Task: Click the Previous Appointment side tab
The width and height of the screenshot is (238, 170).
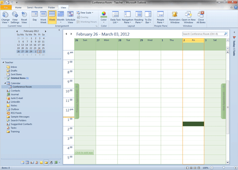Action: click(x=77, y=101)
